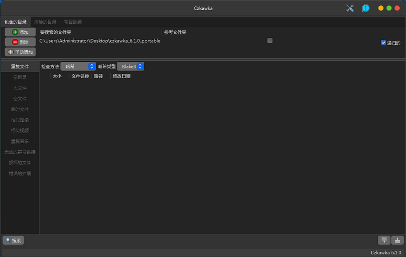Switch to the 排除的目录 tab
The width and height of the screenshot is (406, 257).
pyautogui.click(x=45, y=22)
